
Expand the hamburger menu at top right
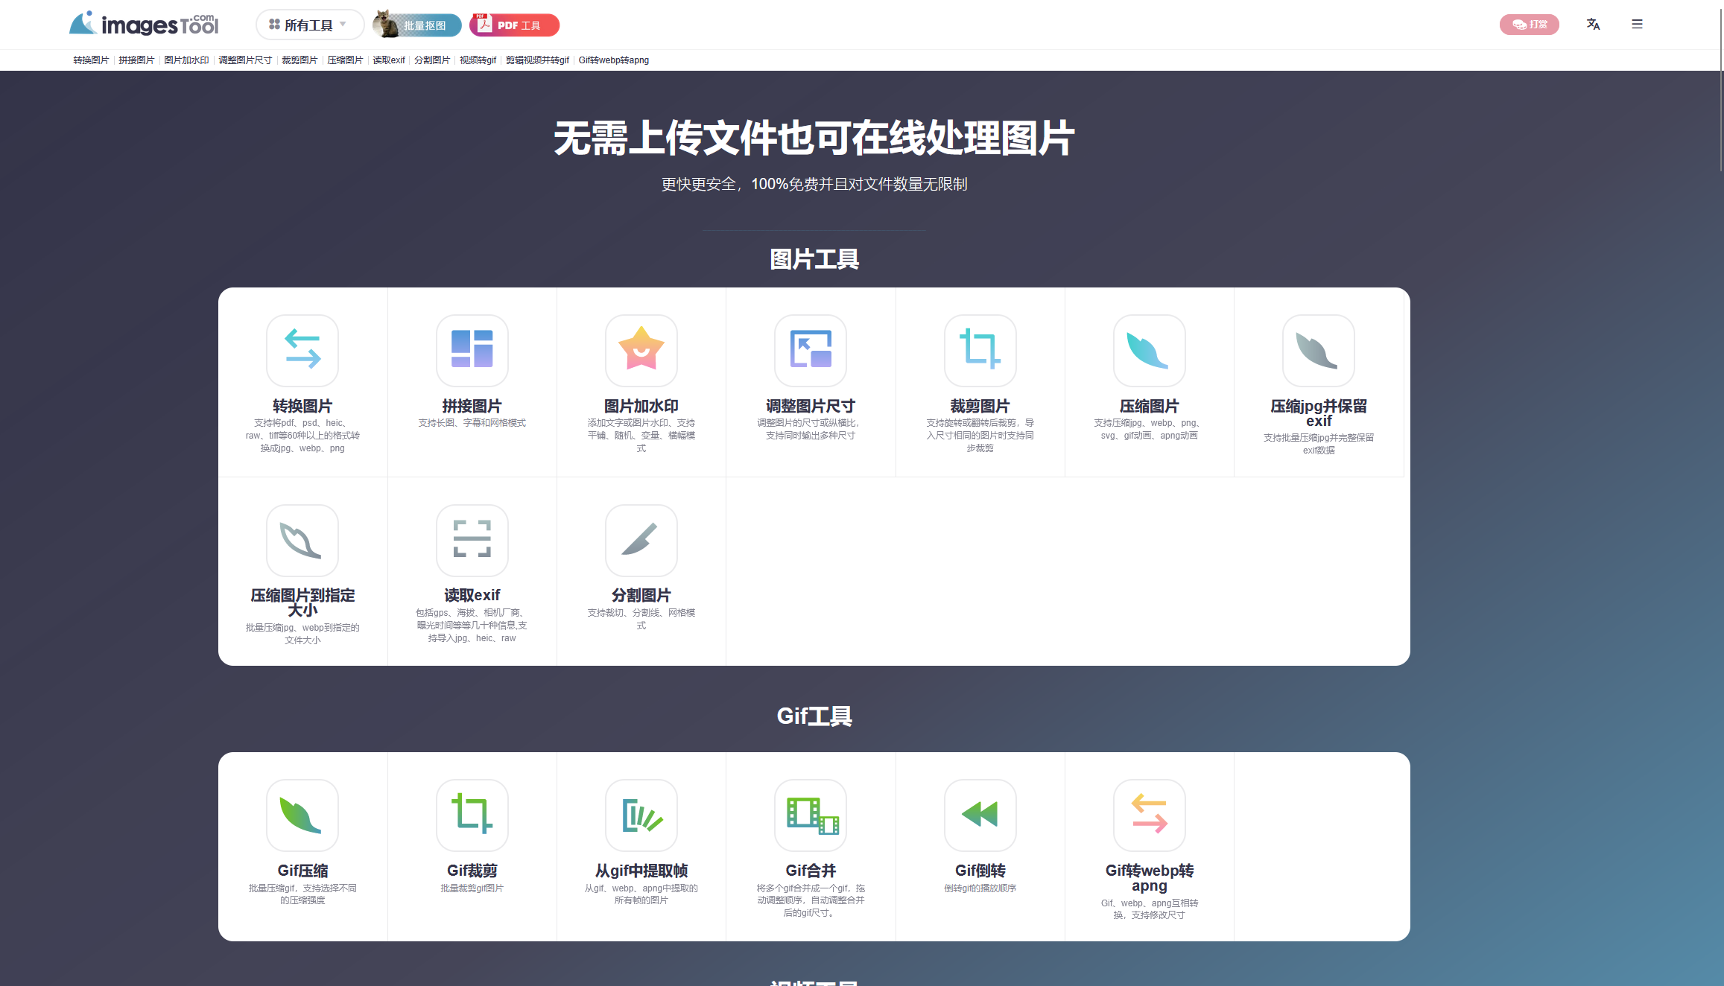1637,25
